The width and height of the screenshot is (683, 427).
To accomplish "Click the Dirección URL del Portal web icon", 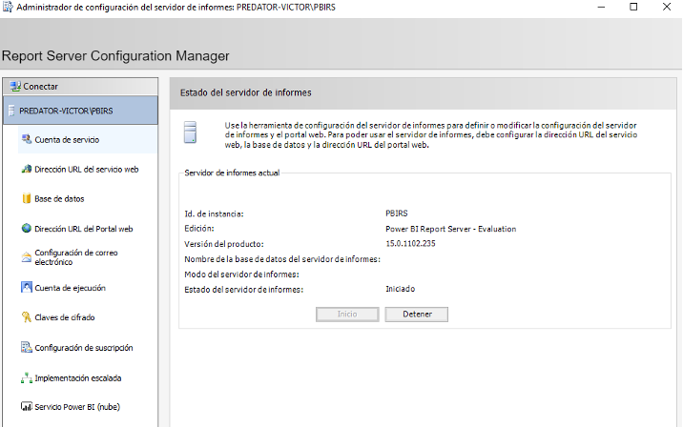I will tap(26, 229).
